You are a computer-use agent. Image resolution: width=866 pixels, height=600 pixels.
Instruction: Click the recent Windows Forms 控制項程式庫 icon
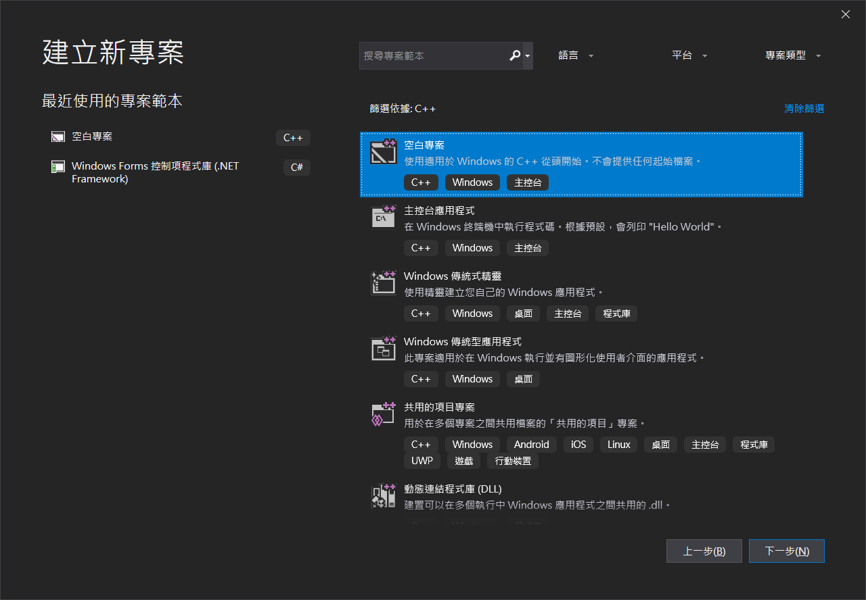coord(58,167)
